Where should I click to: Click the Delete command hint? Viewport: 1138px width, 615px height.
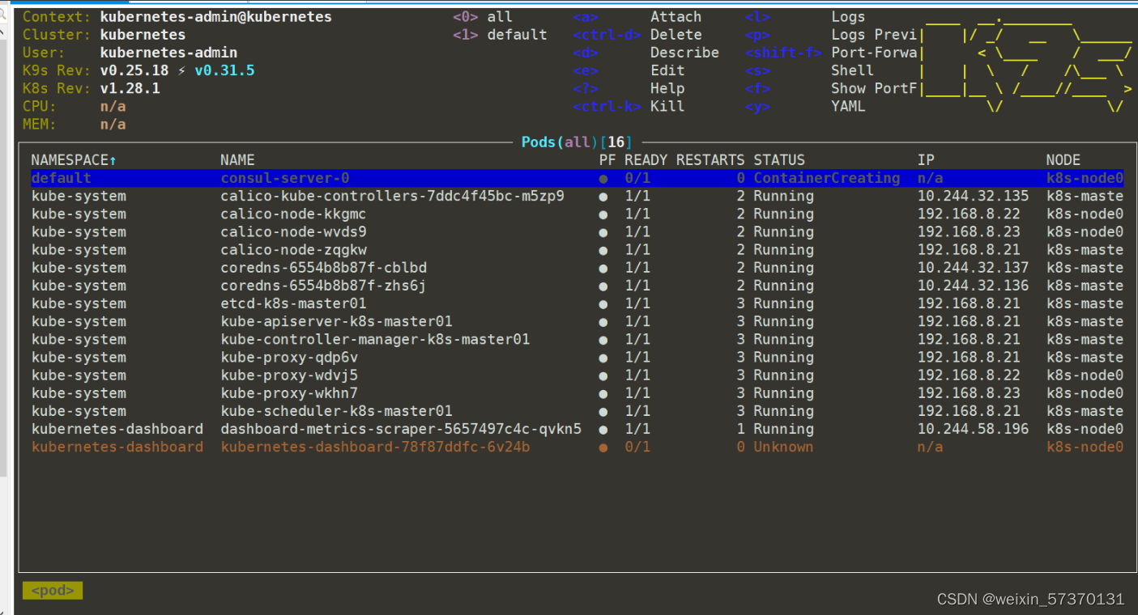click(x=676, y=35)
